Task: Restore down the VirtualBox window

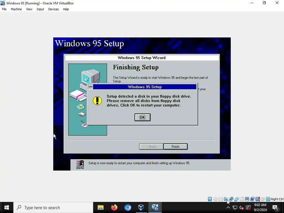Action: [x=264, y=3]
